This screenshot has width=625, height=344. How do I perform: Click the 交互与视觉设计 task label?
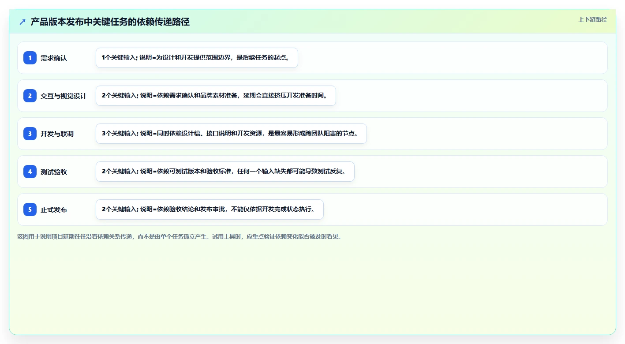coord(64,96)
